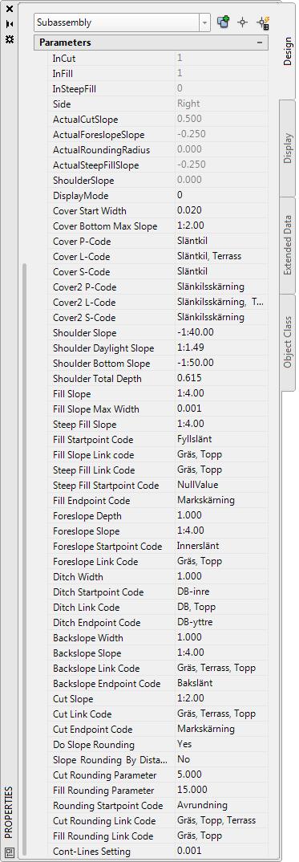Close the Properties palette with the X icon
Image resolution: width=299 pixels, height=862 pixels.
click(x=10, y=10)
